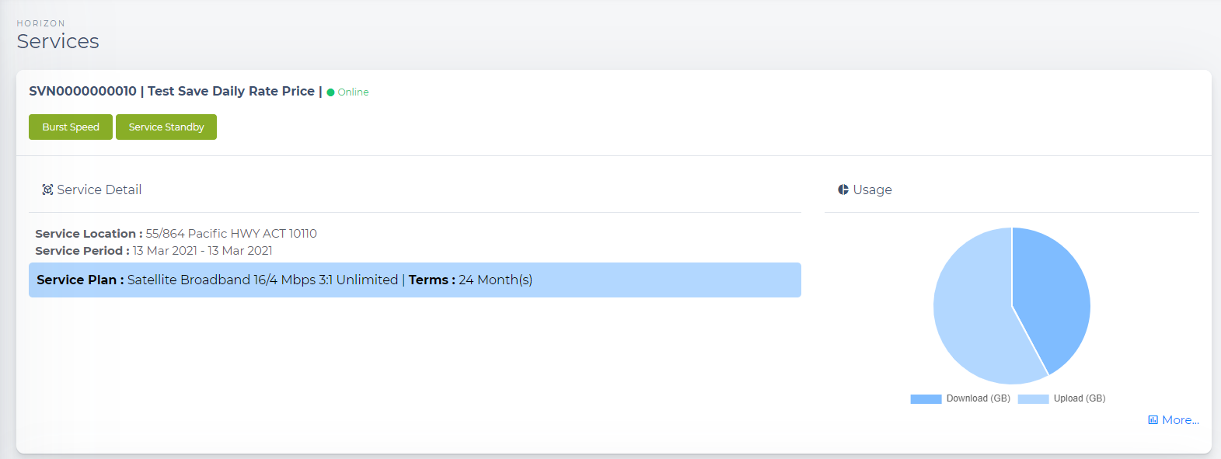Click the Usage pie icon in heading

pyautogui.click(x=843, y=190)
